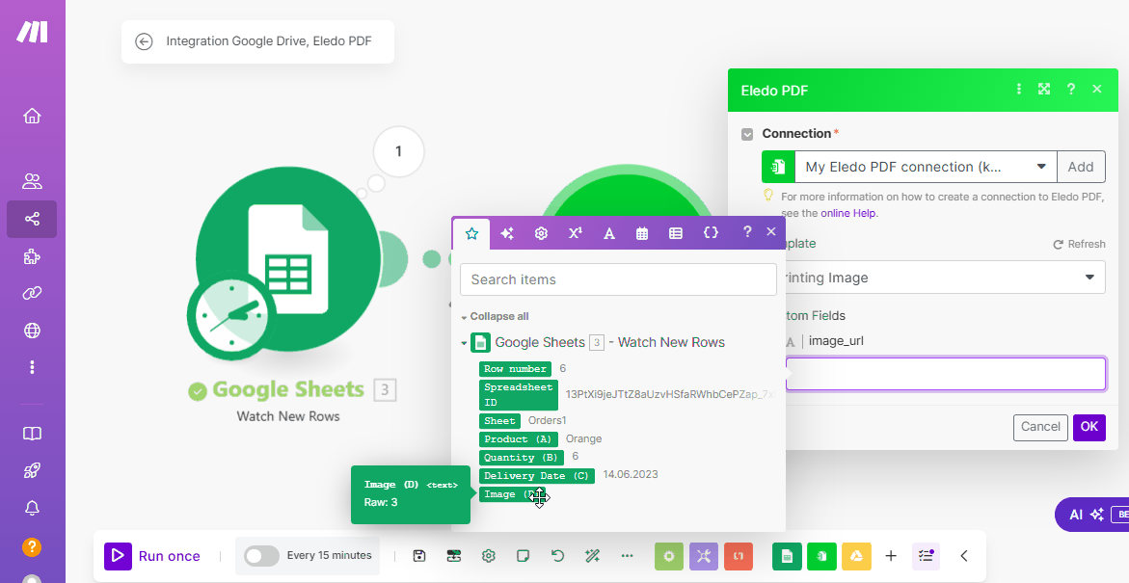This screenshot has height=583, width=1129.
Task: Click the orange Text parser brackets icon
Action: click(x=738, y=556)
